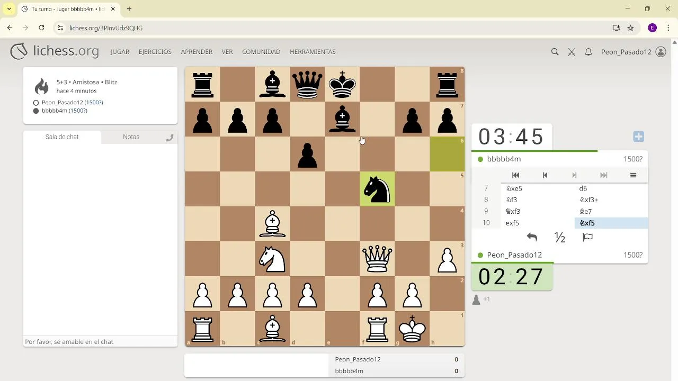Jump to last move button
Screen dimensions: 678x381
pyautogui.click(x=603, y=175)
